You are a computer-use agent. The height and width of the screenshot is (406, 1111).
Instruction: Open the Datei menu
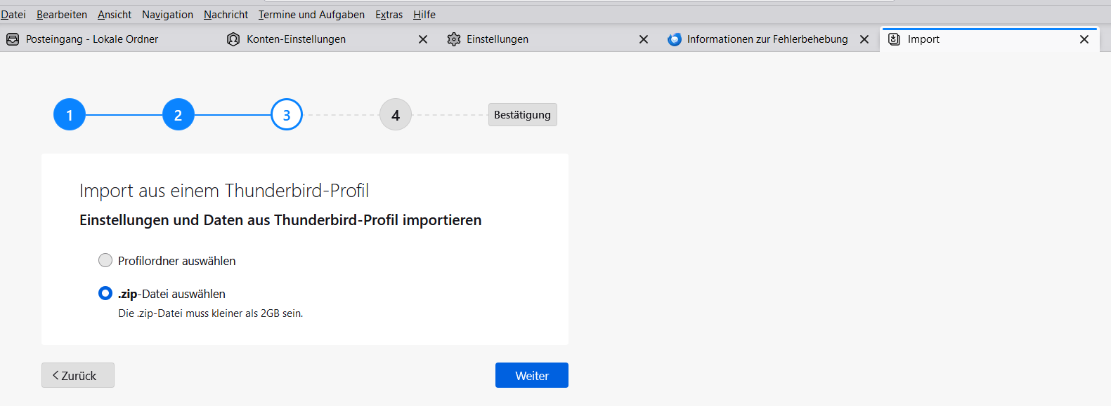click(x=13, y=14)
